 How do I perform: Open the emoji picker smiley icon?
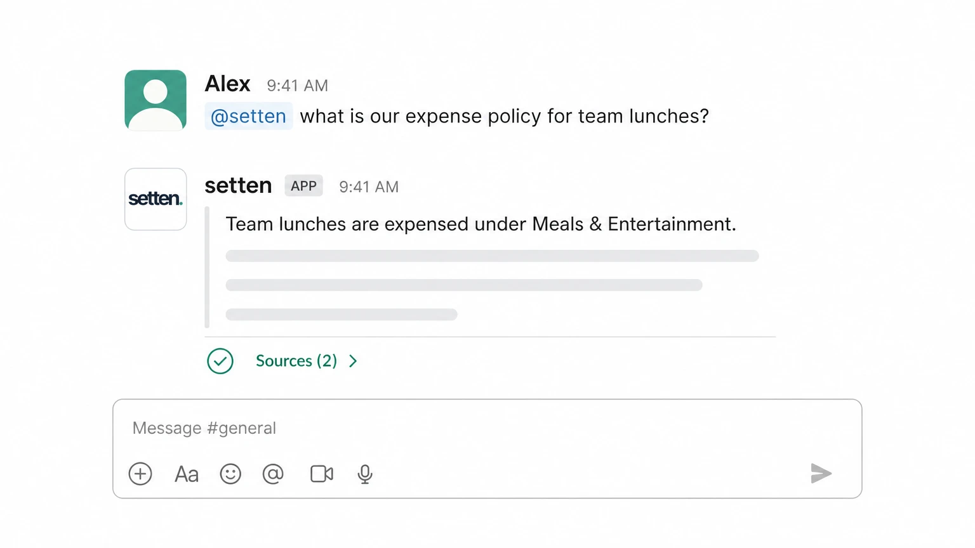[230, 474]
